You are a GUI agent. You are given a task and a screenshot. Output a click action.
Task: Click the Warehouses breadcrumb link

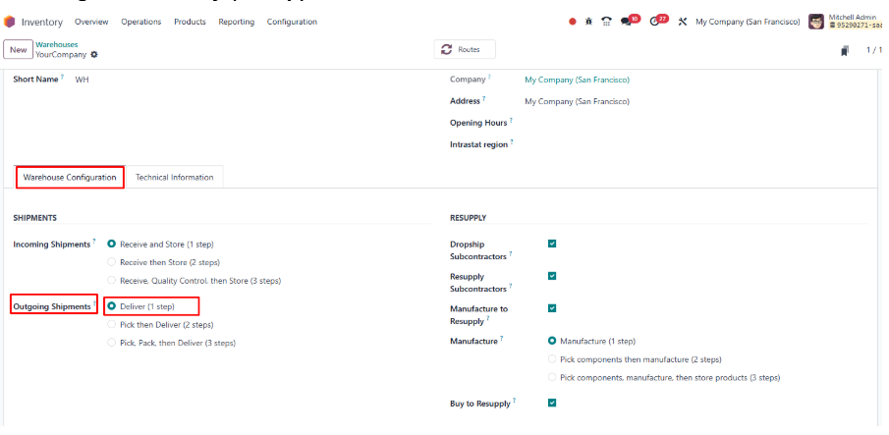pos(57,44)
